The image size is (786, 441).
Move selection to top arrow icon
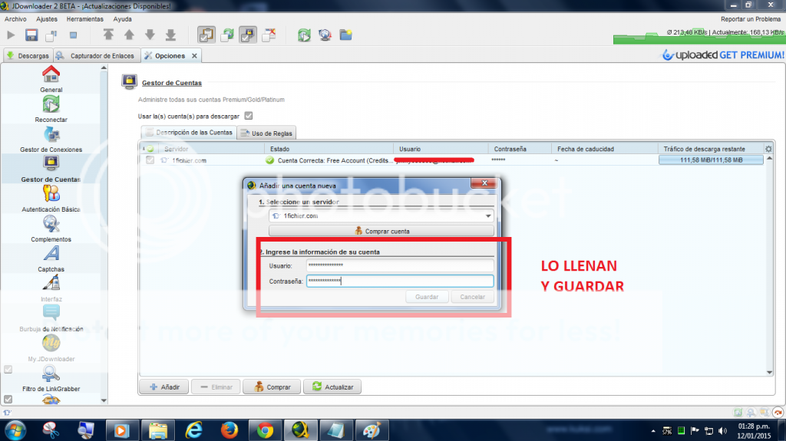[x=108, y=35]
